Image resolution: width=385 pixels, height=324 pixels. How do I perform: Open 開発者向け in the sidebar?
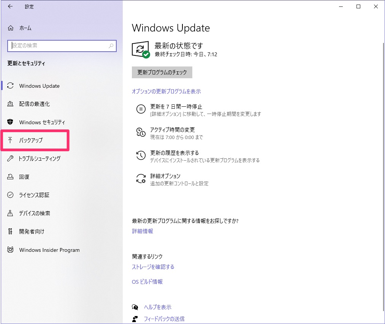click(x=32, y=231)
